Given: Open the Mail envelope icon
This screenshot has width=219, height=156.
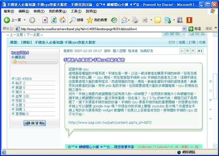Looking at the screenshot, I should [124, 20].
